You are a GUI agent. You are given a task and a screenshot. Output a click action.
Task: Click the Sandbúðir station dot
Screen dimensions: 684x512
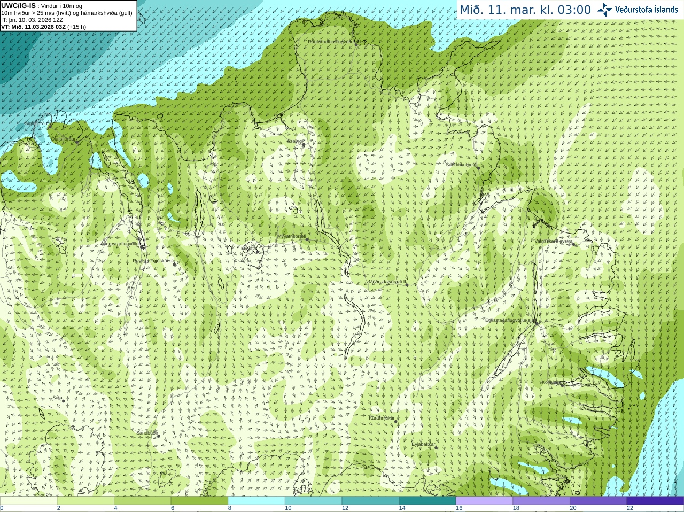pyautogui.click(x=159, y=436)
